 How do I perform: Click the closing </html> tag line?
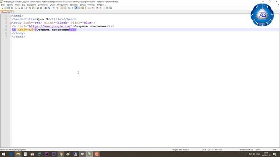(18, 37)
